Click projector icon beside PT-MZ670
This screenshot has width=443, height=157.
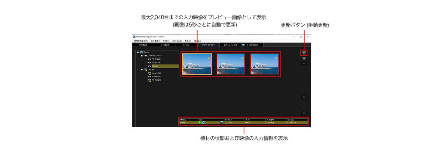(150, 77)
